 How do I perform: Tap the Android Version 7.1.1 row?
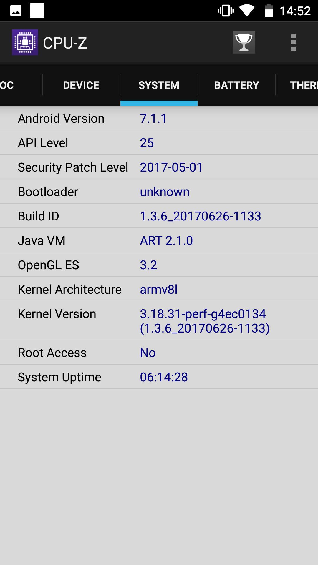pyautogui.click(x=159, y=118)
